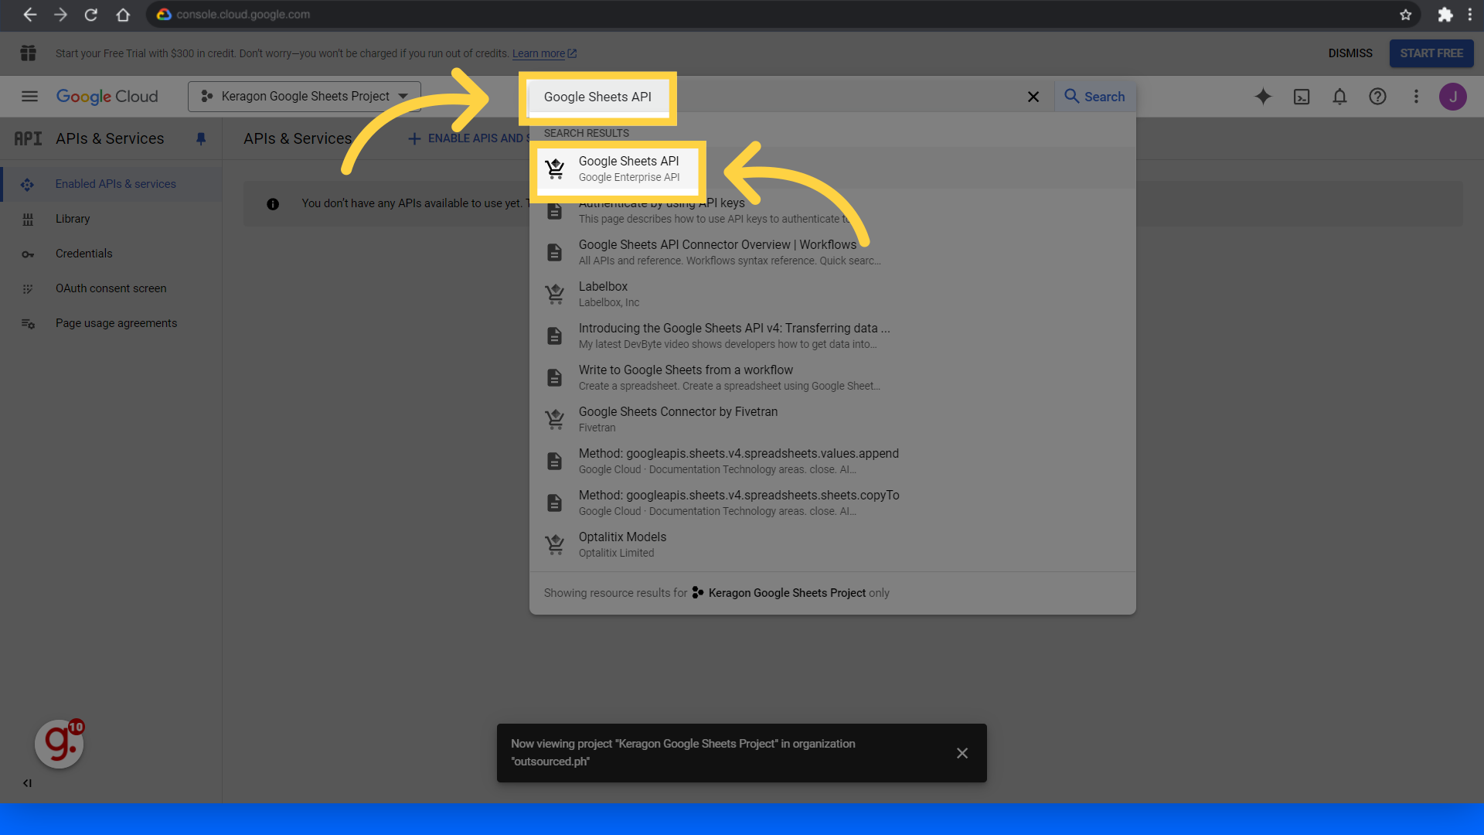Go to browser home page

tap(122, 15)
